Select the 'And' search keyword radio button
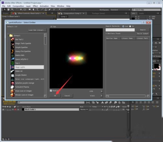Image resolution: width=163 pixels, height=142 pixels. pos(123,26)
